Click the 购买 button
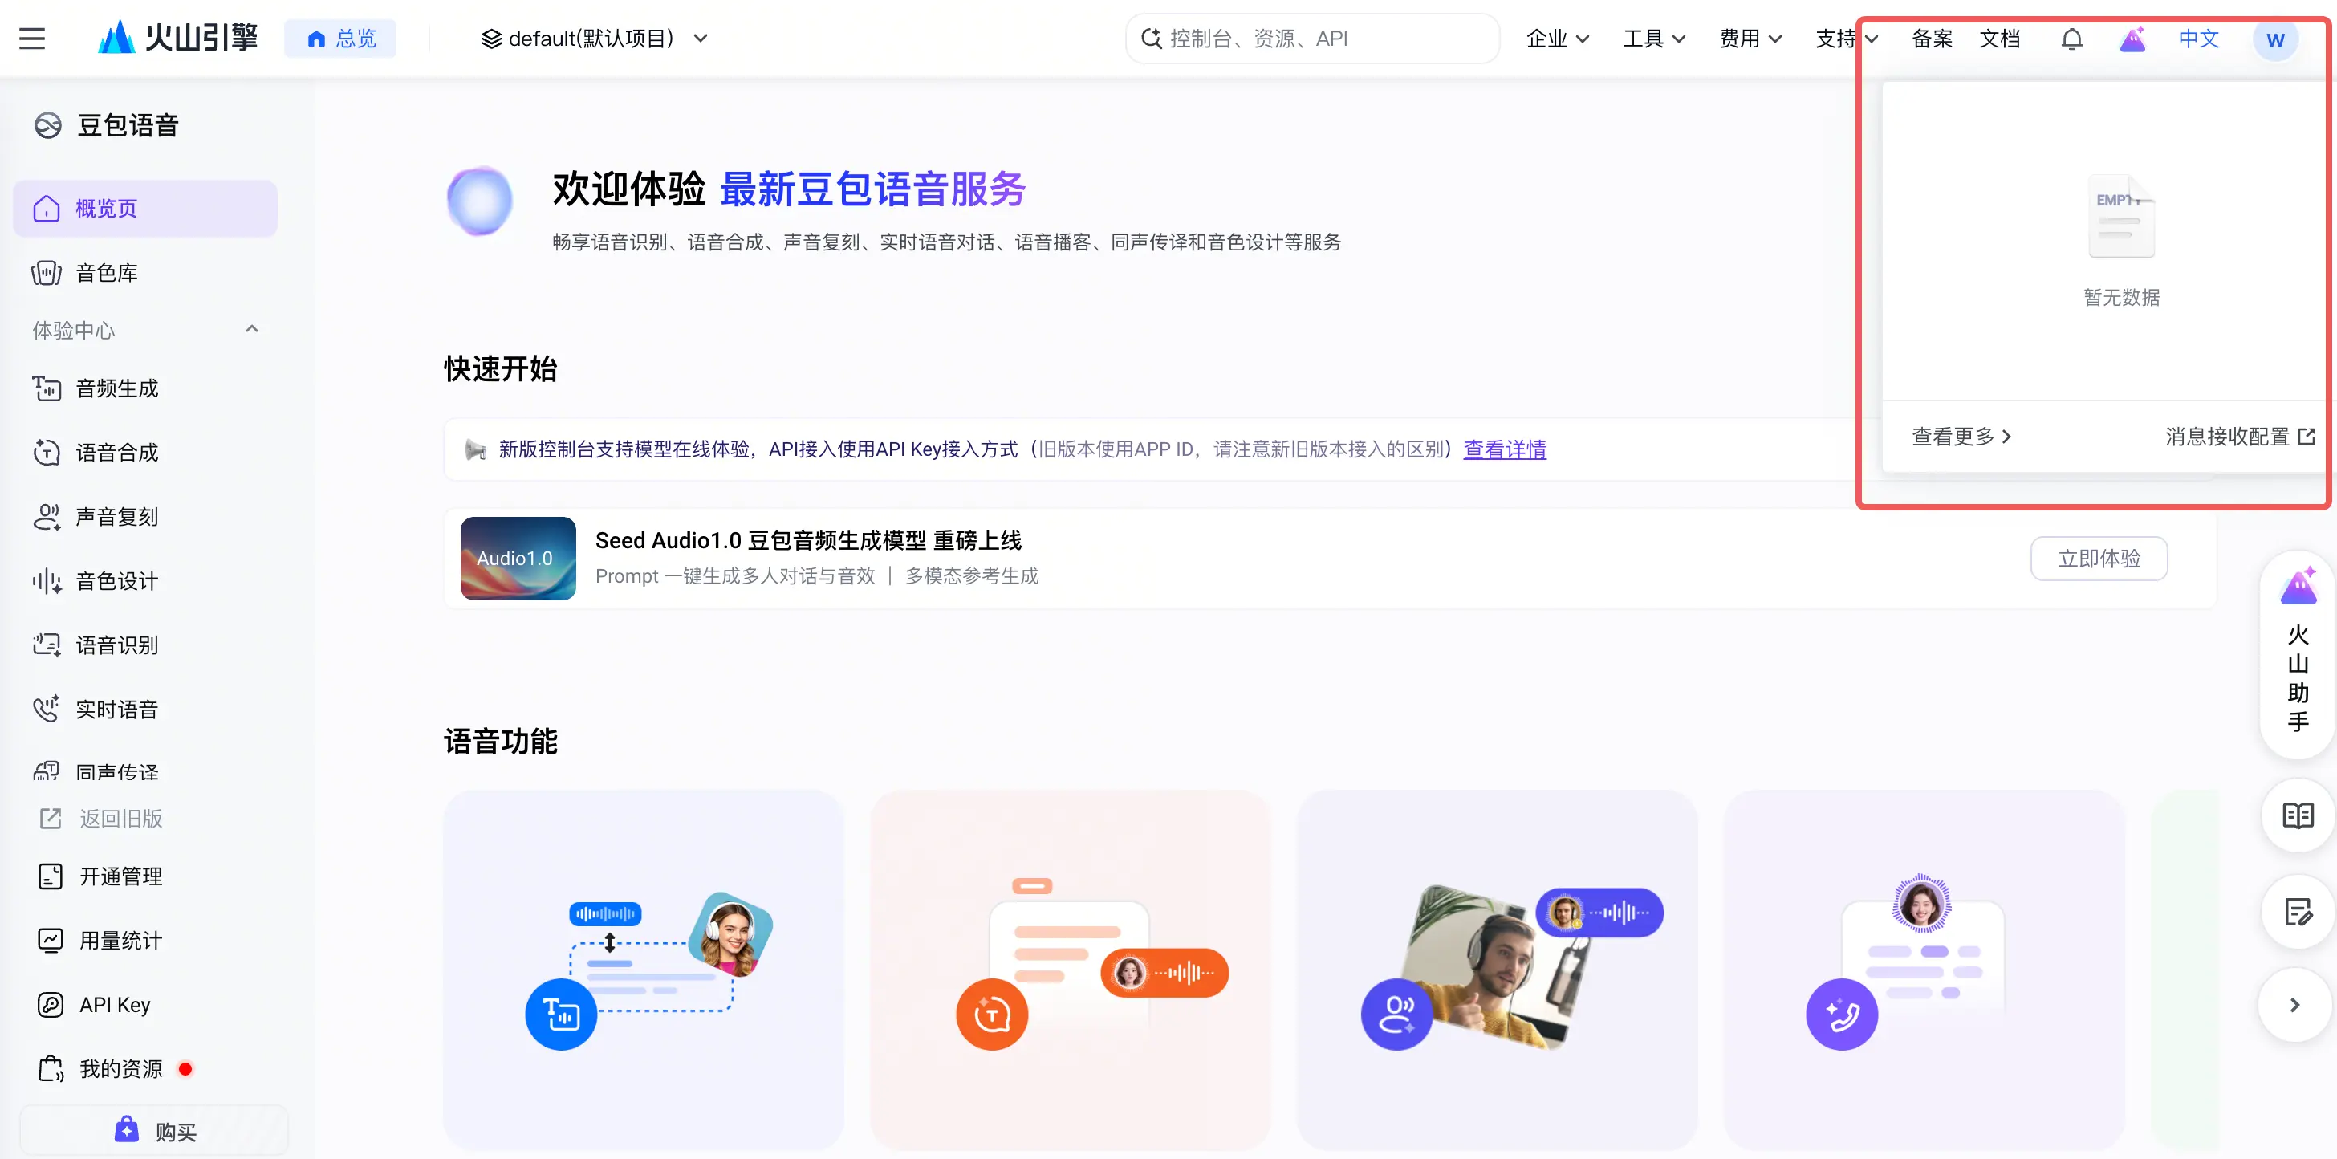This screenshot has height=1159, width=2337. 154,1131
